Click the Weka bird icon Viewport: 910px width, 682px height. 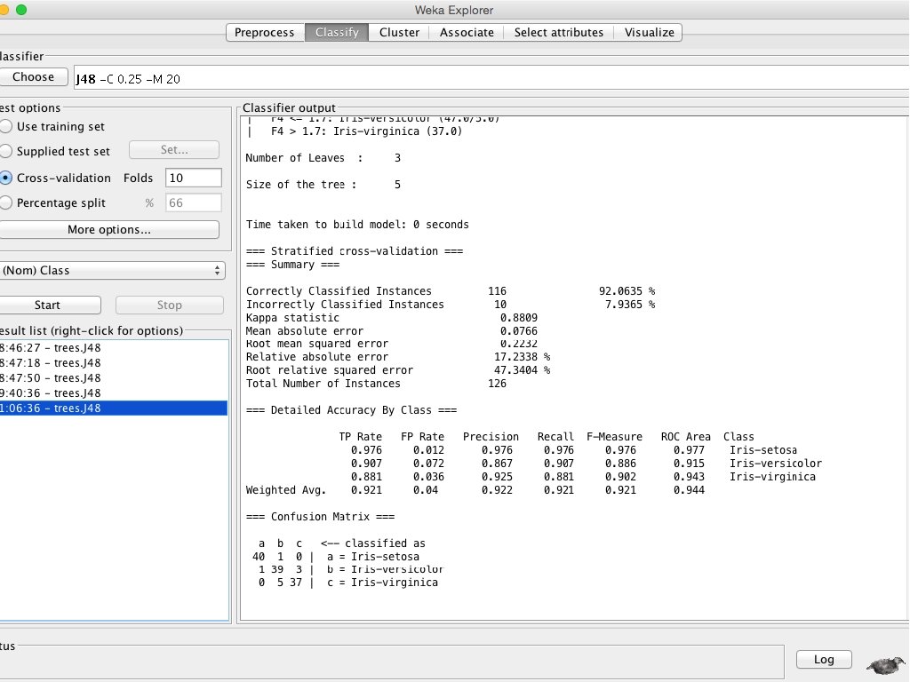885,664
